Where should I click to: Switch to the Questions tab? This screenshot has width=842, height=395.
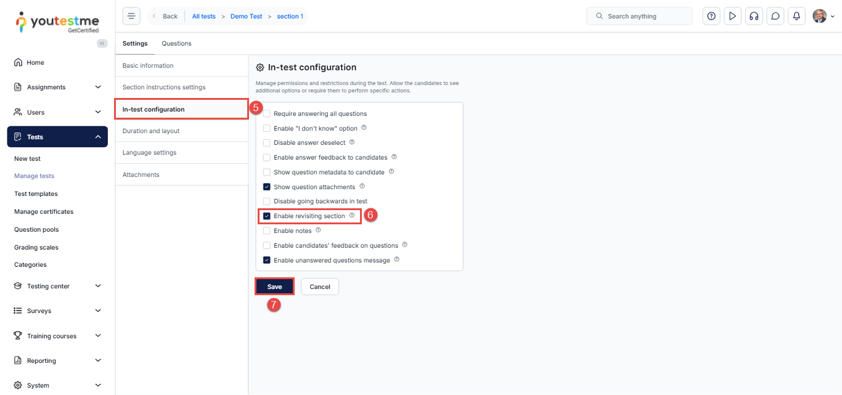(x=176, y=44)
